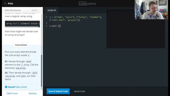Click the array.each code snippet scrollbar
The image size is (170, 96).
click(x=22, y=27)
